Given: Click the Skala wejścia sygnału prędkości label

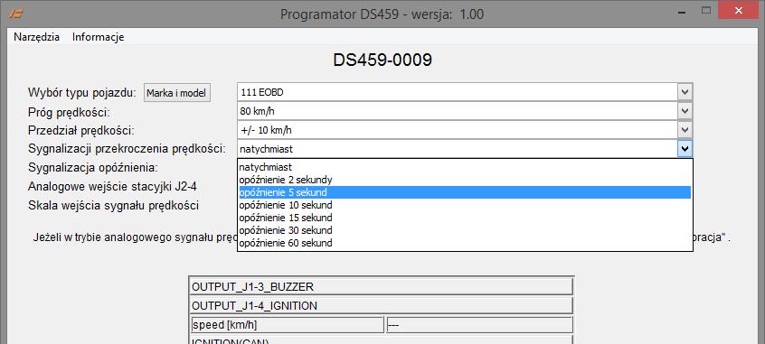Looking at the screenshot, I should coord(113,205).
